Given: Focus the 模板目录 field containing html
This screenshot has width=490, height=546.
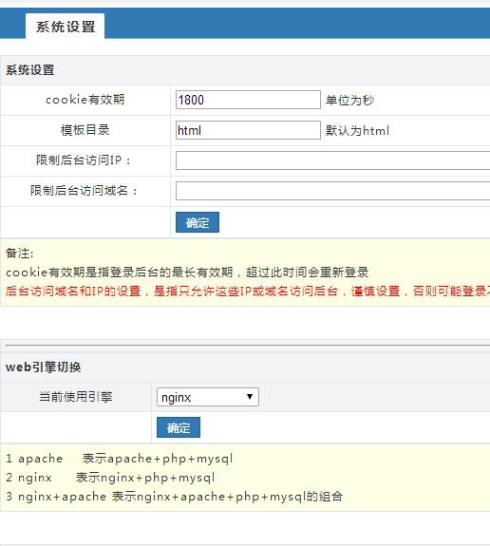Looking at the screenshot, I should [248, 130].
